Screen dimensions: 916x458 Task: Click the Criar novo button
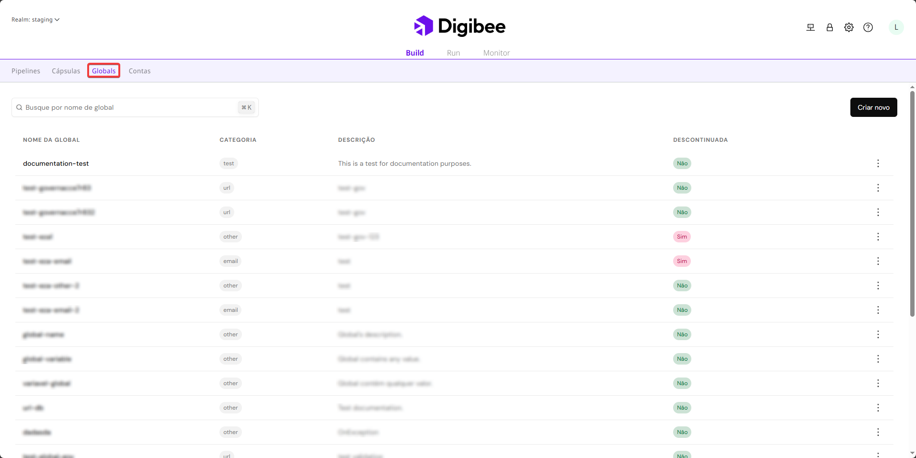point(873,107)
